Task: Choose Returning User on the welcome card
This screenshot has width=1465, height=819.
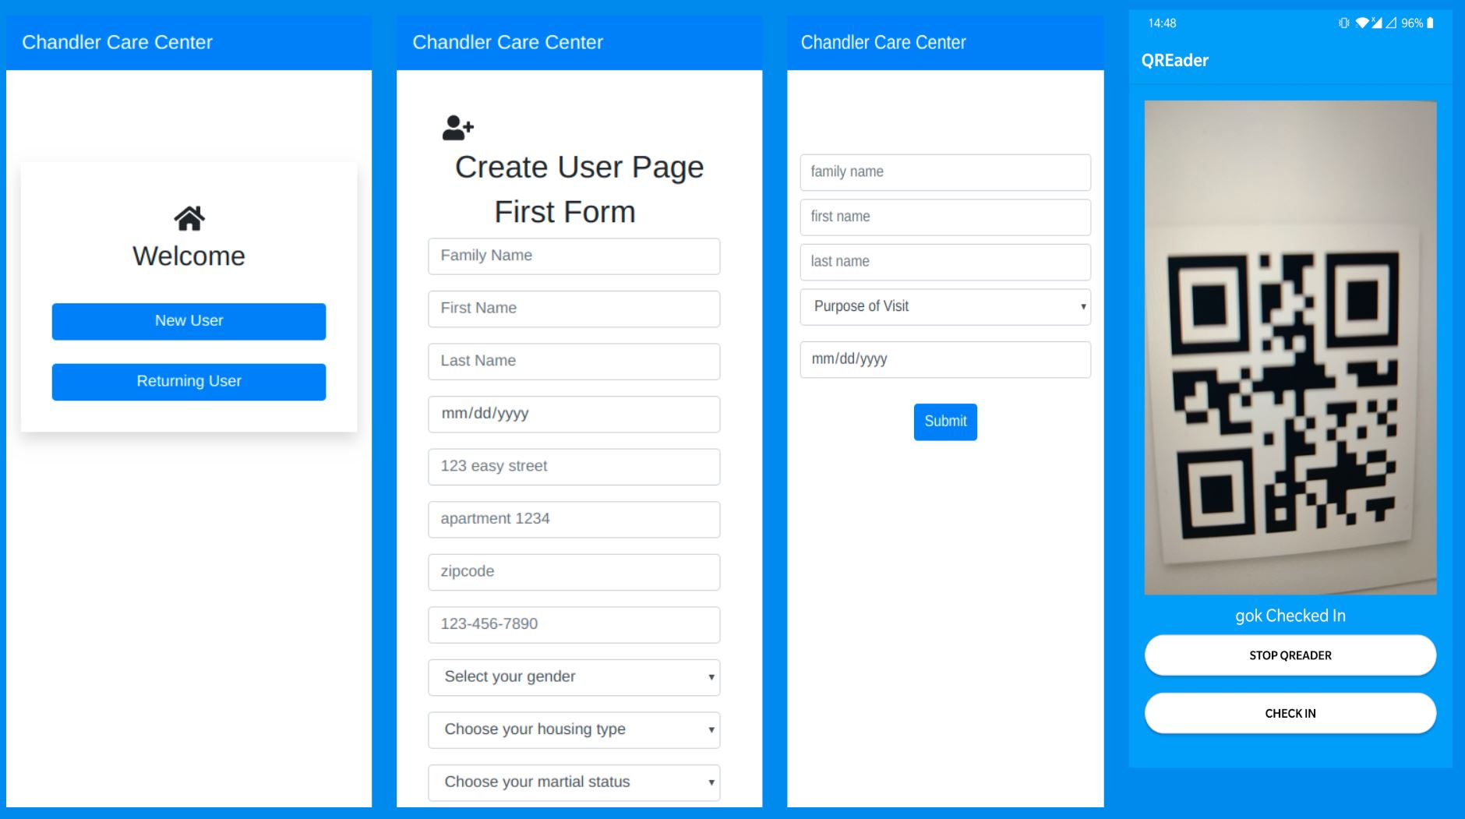Action: click(x=189, y=382)
